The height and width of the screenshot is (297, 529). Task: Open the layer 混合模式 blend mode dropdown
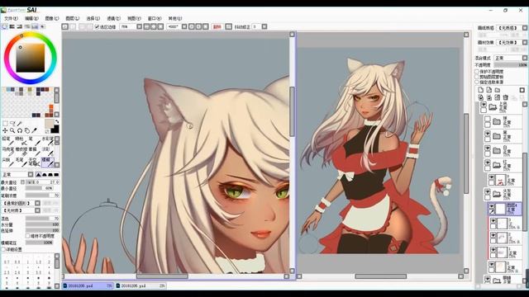(511, 58)
